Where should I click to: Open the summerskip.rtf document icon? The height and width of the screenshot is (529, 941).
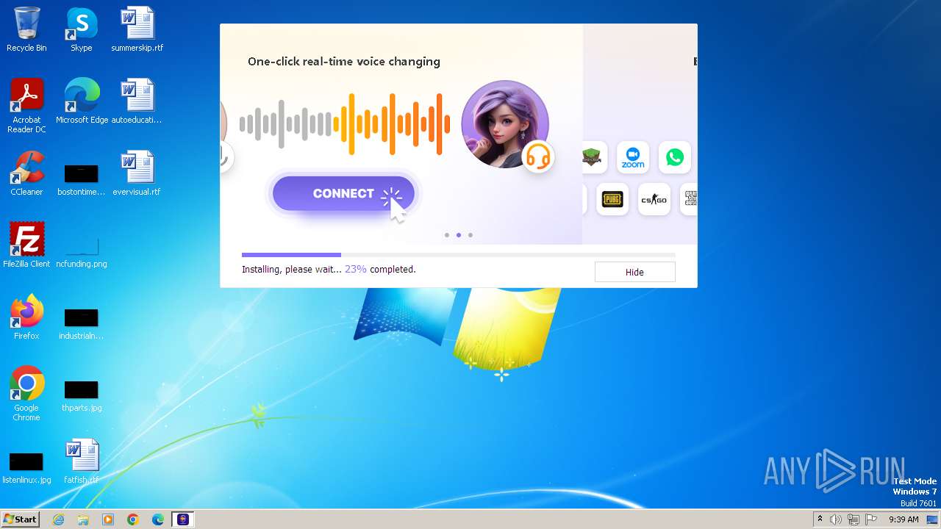pos(137,29)
